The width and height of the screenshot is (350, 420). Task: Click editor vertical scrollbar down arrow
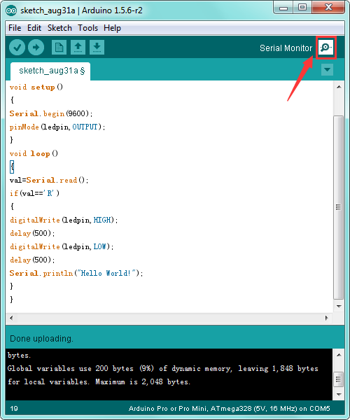pos(339,306)
